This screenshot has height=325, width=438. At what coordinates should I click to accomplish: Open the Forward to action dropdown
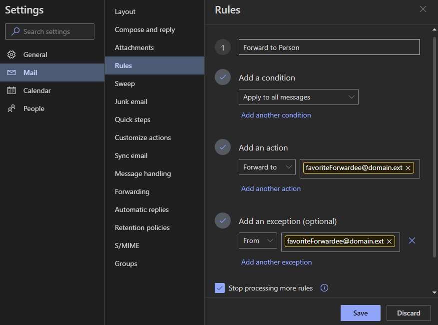267,167
